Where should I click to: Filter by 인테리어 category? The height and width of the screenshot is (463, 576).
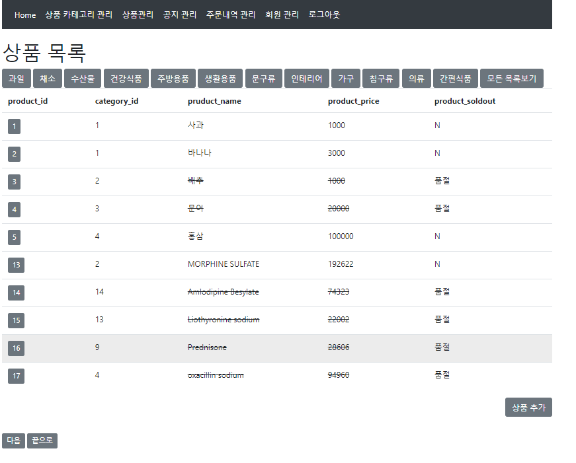tap(306, 79)
